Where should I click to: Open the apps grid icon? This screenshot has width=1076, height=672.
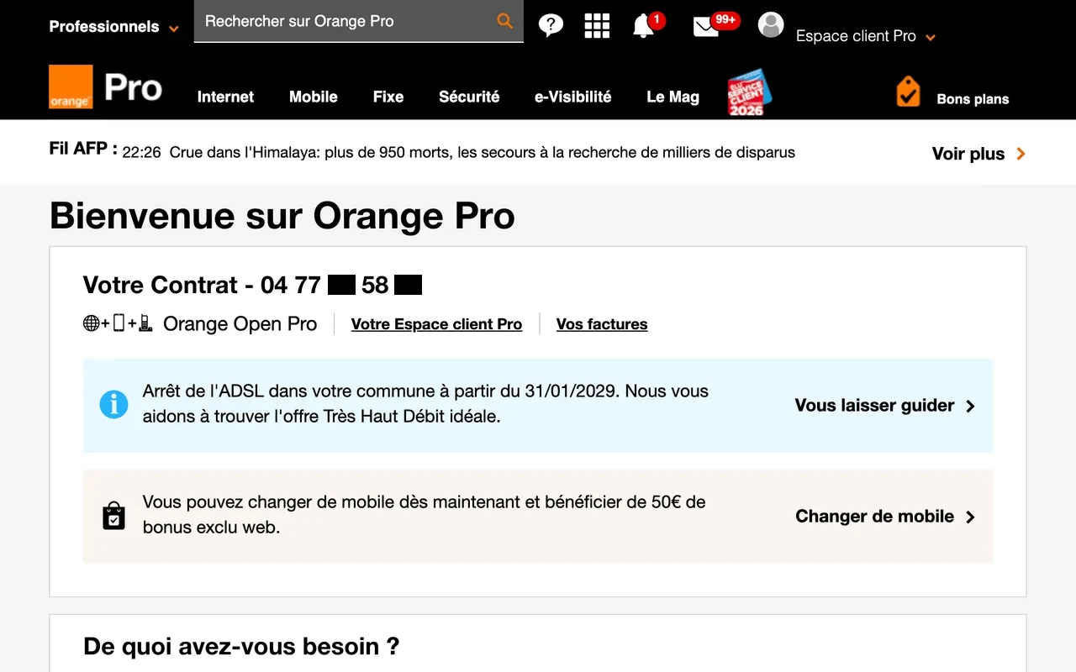tap(597, 26)
